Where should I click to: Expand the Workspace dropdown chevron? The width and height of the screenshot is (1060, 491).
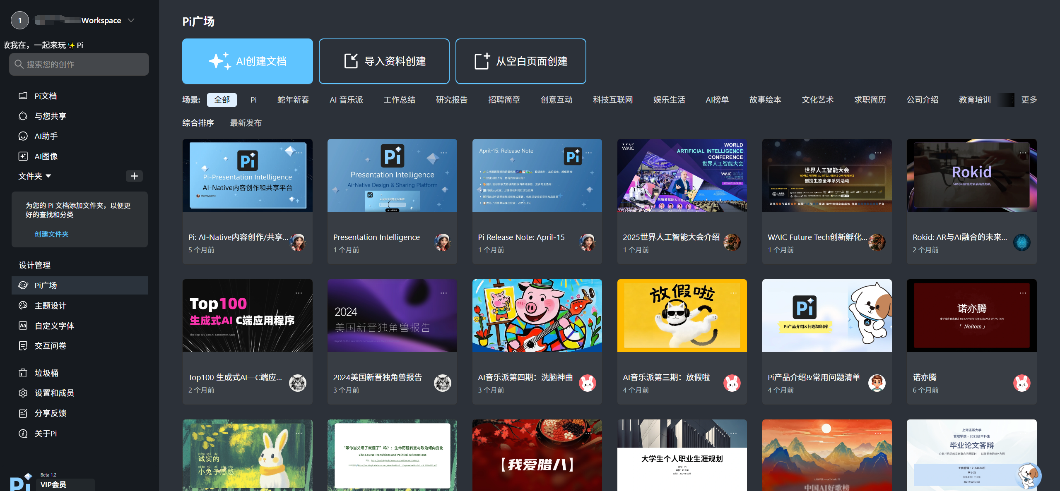click(131, 20)
